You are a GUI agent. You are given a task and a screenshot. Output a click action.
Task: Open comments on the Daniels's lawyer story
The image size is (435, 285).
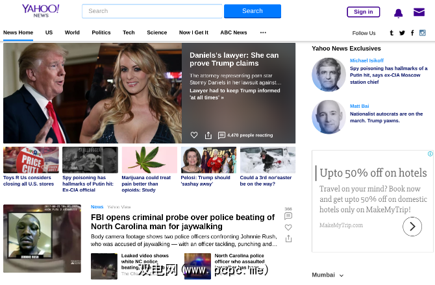(221, 135)
